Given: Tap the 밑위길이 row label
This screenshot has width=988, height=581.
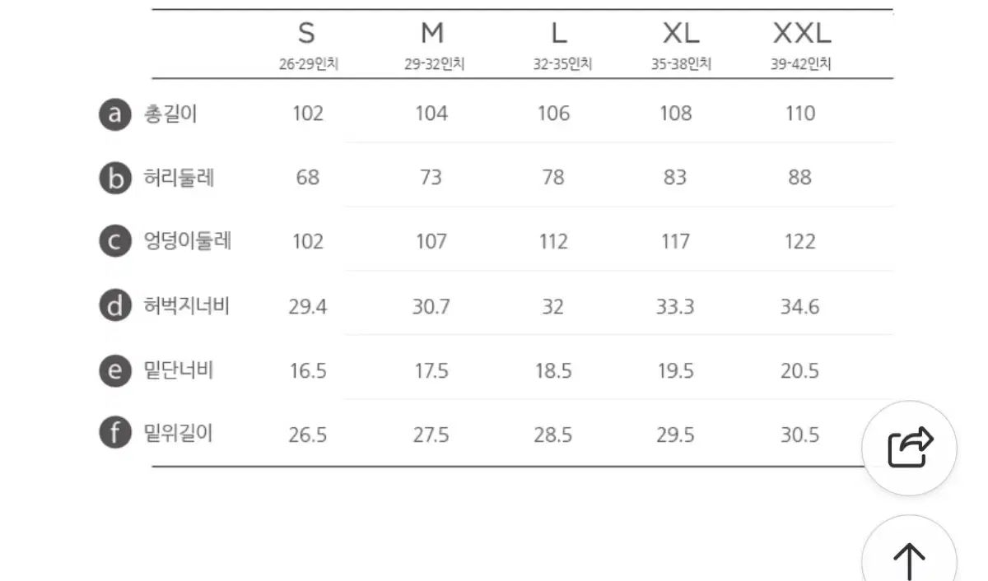Looking at the screenshot, I should 179,434.
